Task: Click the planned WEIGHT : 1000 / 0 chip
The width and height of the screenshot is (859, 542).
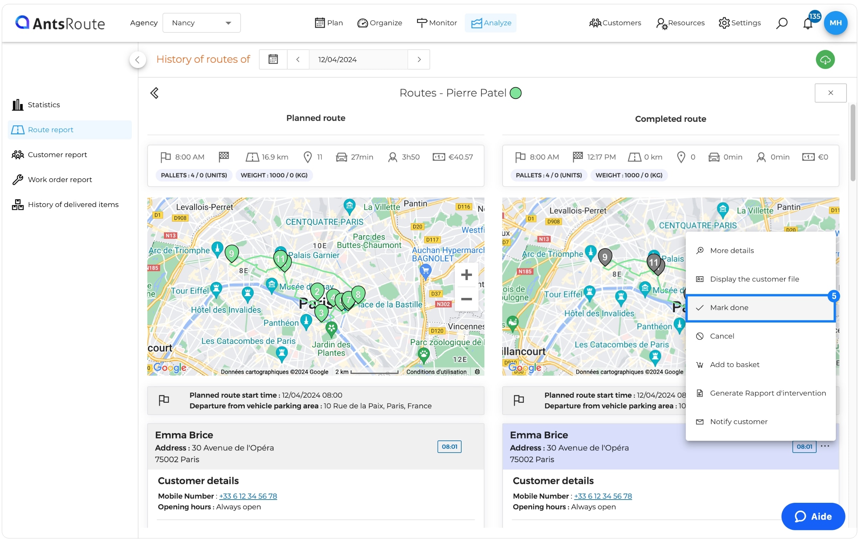Action: tap(274, 175)
